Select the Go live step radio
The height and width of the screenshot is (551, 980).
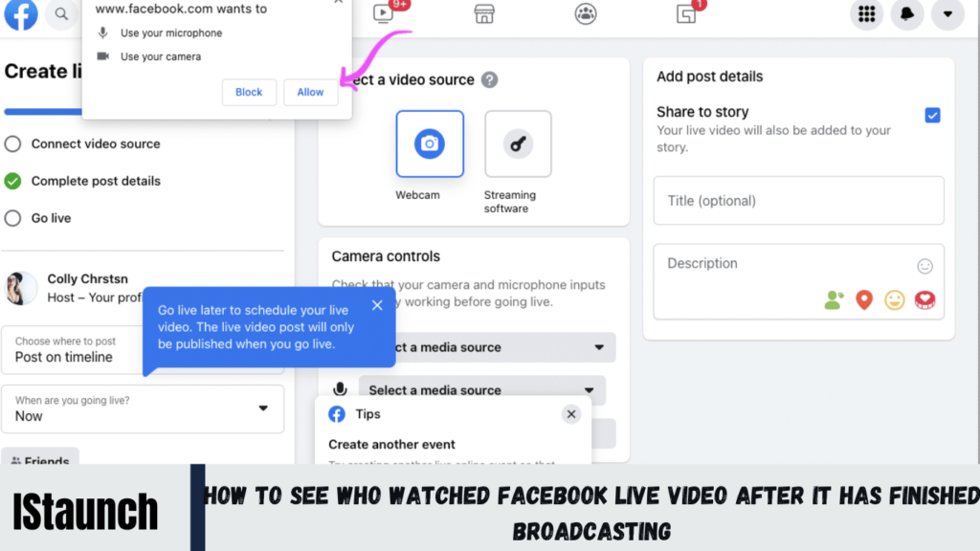13,218
